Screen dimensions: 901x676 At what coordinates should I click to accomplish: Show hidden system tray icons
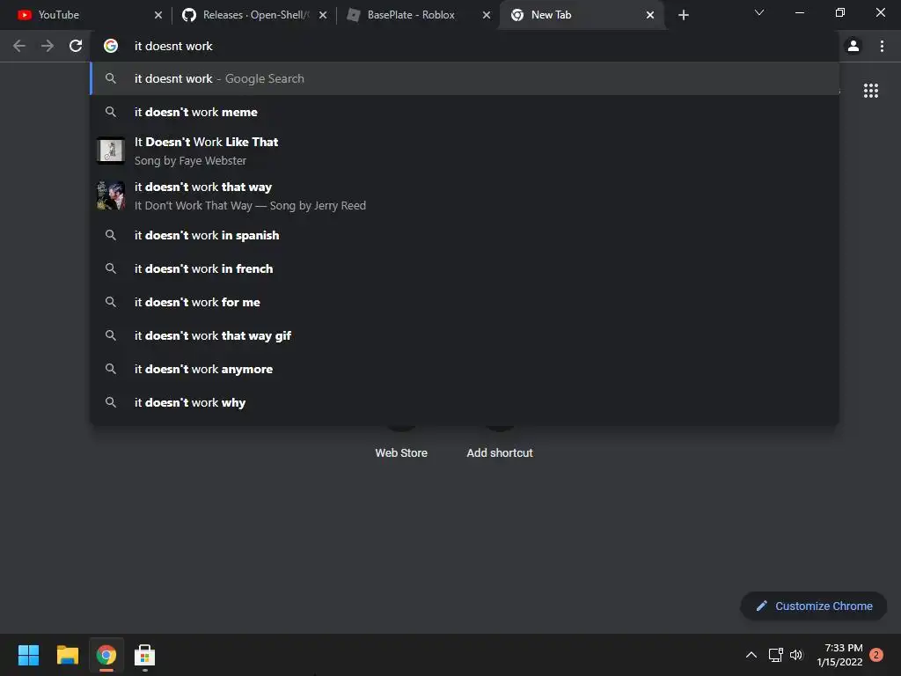coord(751,655)
